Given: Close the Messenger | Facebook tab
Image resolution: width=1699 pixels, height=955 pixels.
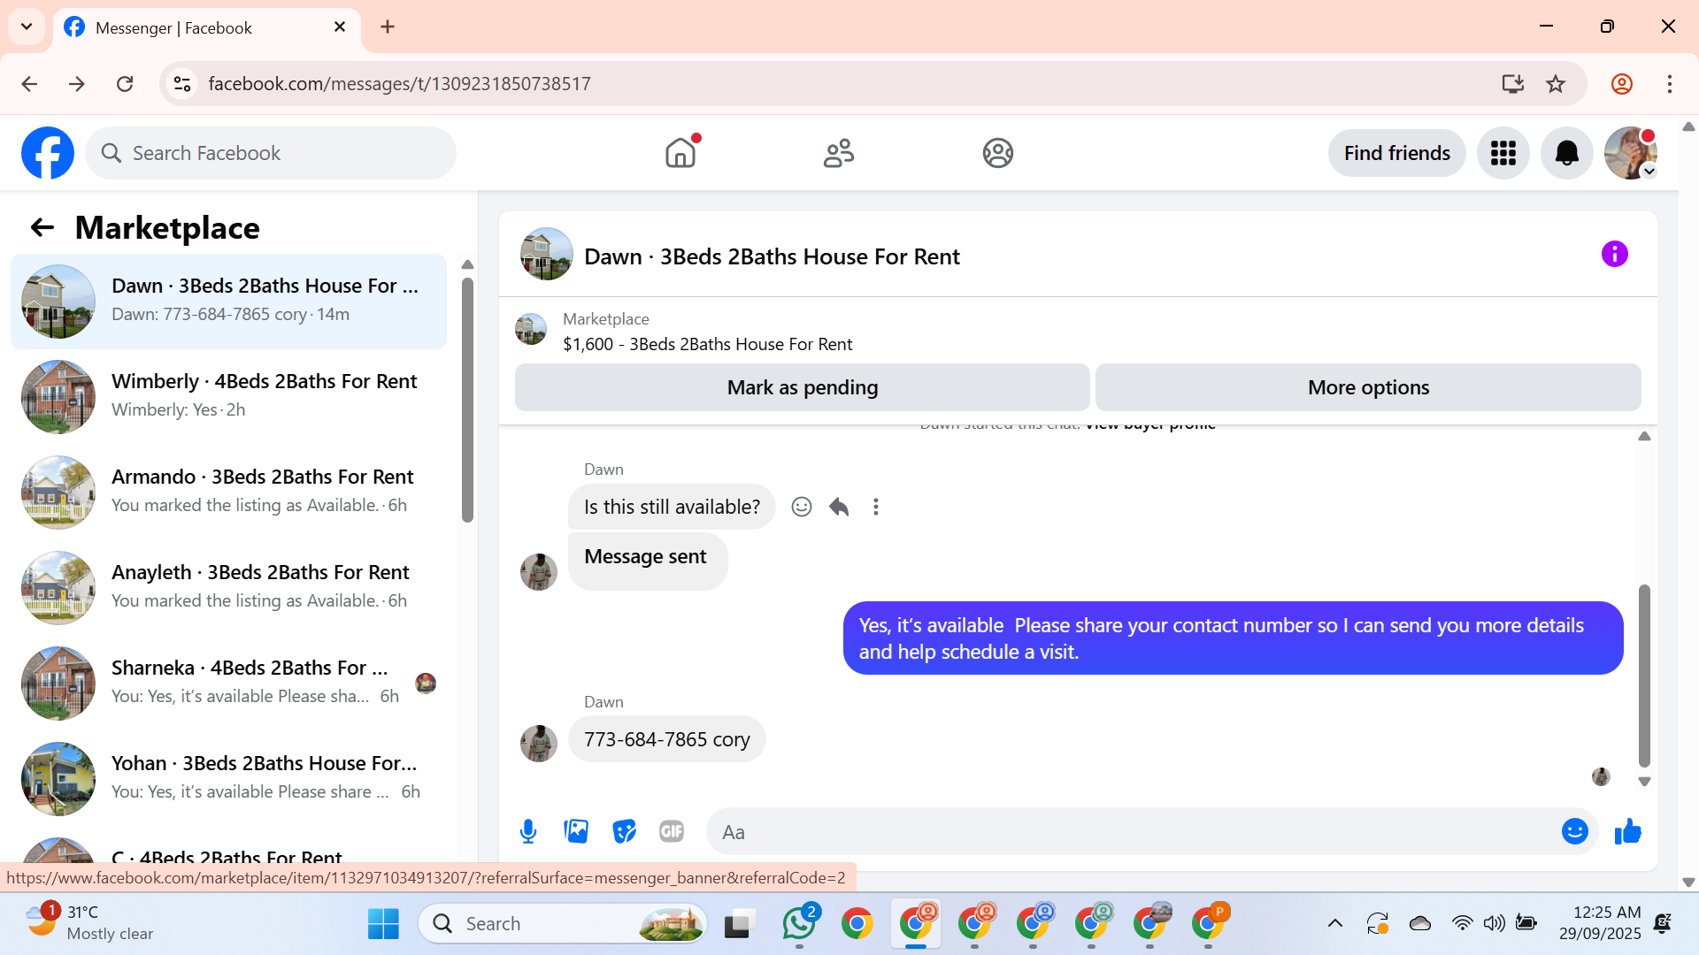Looking at the screenshot, I should pos(340,27).
